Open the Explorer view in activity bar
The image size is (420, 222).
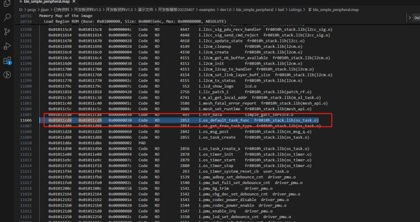point(7,3)
